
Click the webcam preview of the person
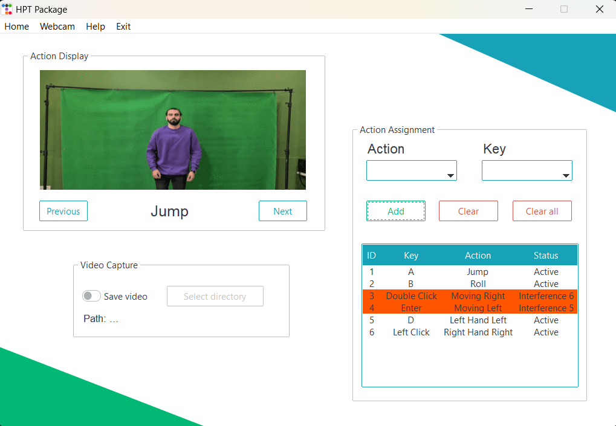(172, 130)
